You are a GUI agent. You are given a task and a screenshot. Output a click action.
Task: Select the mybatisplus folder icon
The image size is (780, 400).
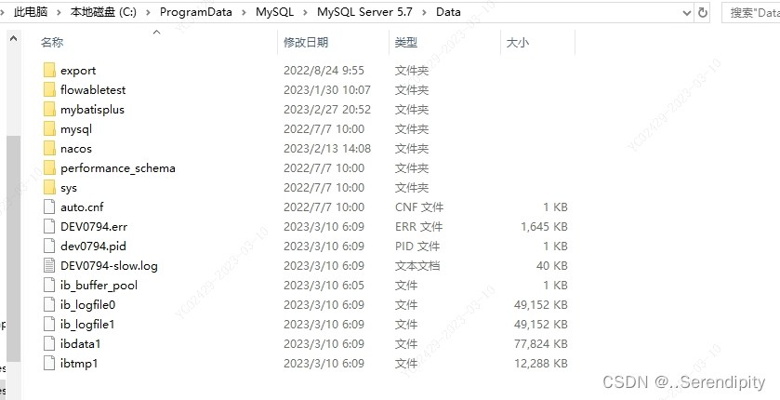49,109
